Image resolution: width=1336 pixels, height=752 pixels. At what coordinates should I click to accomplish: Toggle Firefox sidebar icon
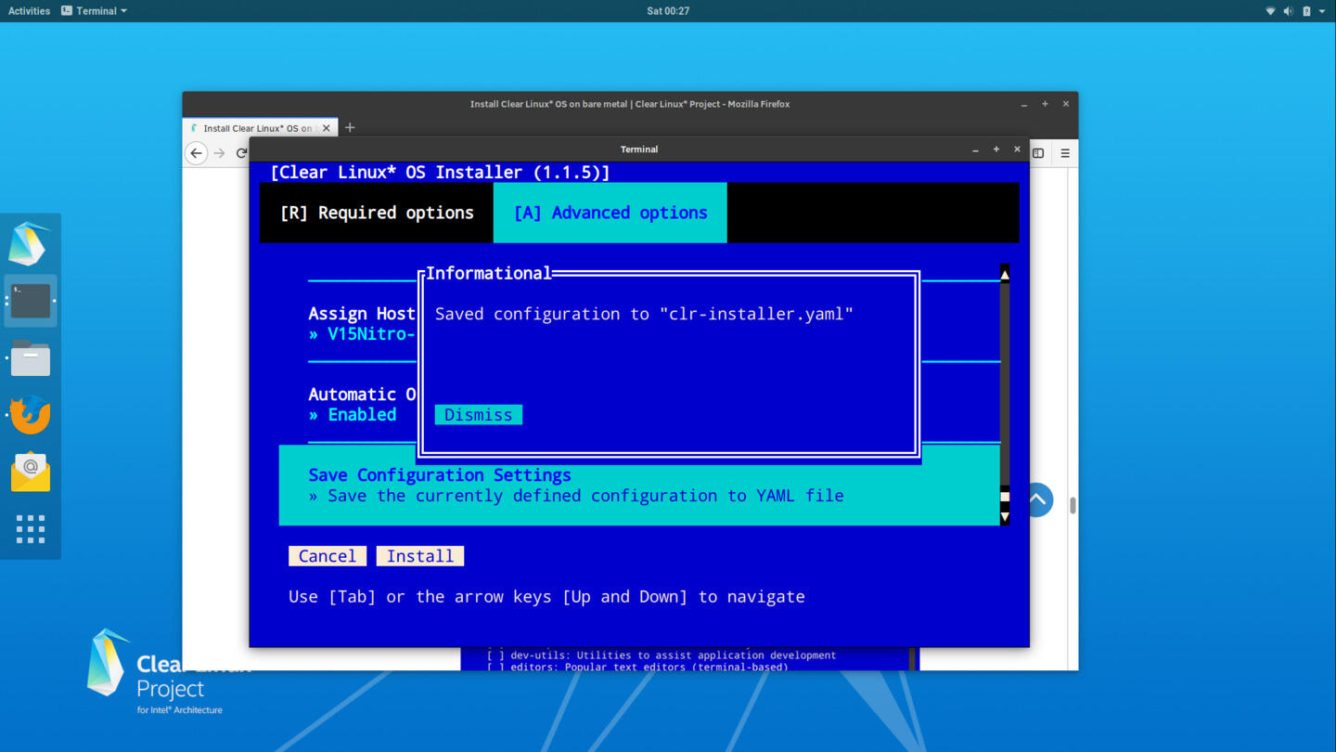tap(1038, 153)
